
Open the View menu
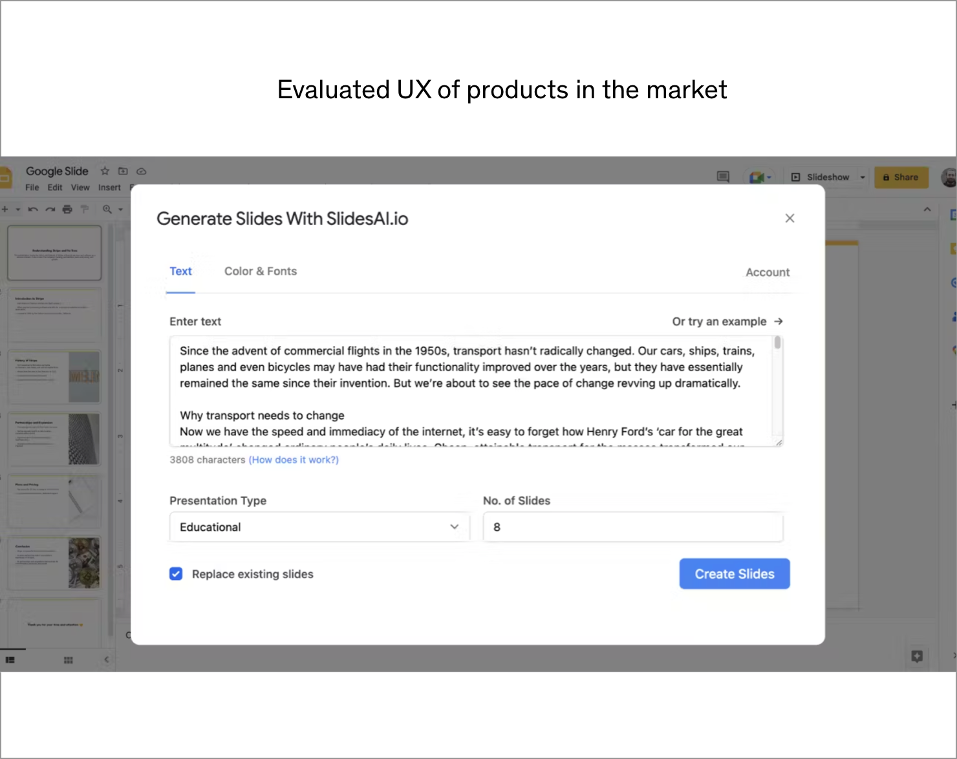click(x=80, y=187)
